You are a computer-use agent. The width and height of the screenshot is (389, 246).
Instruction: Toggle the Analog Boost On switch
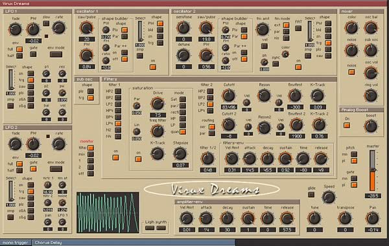pos(347,126)
